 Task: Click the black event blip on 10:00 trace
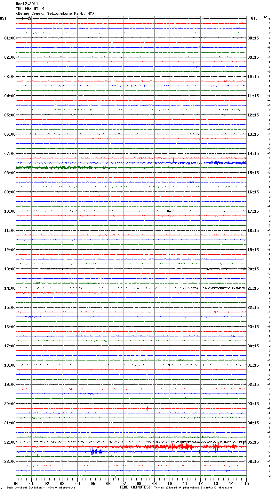click(x=168, y=211)
